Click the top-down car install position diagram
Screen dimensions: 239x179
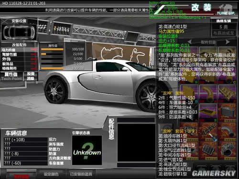(19, 32)
